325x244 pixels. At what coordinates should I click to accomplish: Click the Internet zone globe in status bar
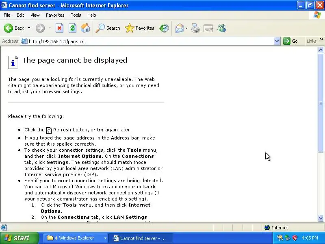pyautogui.click(x=267, y=228)
